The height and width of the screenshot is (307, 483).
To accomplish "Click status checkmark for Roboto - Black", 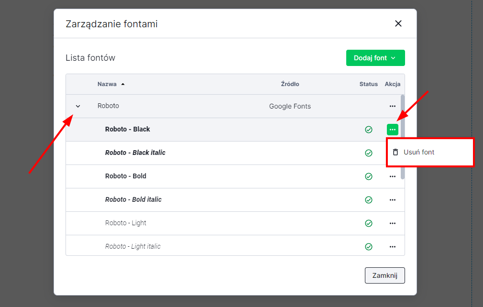I will click(368, 130).
